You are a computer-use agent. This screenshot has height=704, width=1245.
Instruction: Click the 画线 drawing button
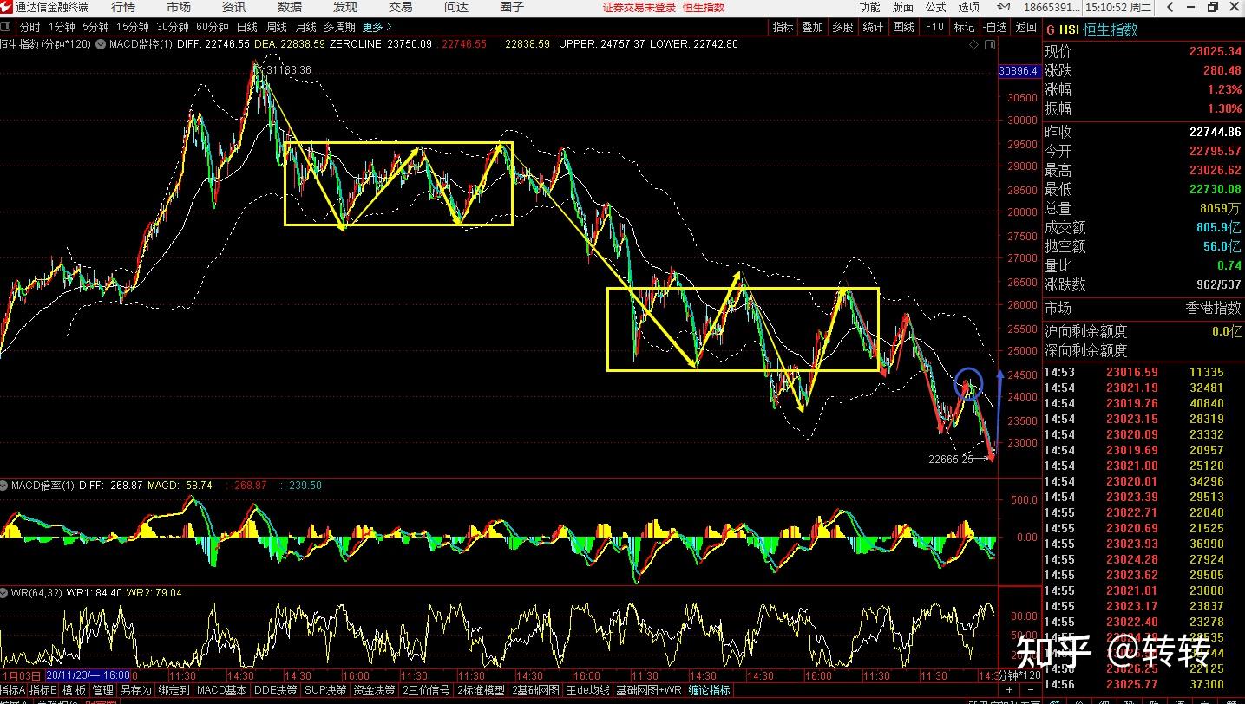point(903,27)
